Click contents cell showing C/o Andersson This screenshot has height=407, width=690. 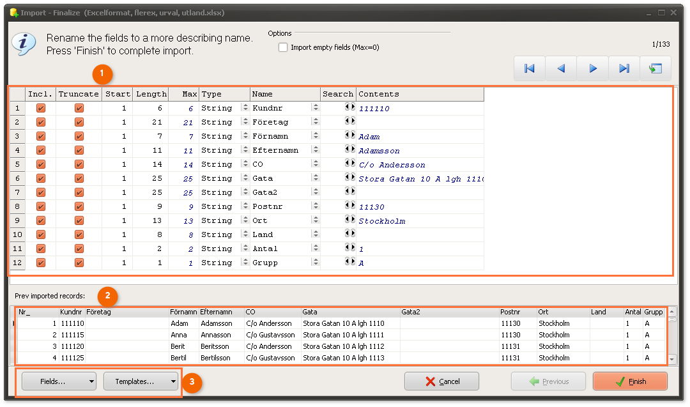pos(420,165)
